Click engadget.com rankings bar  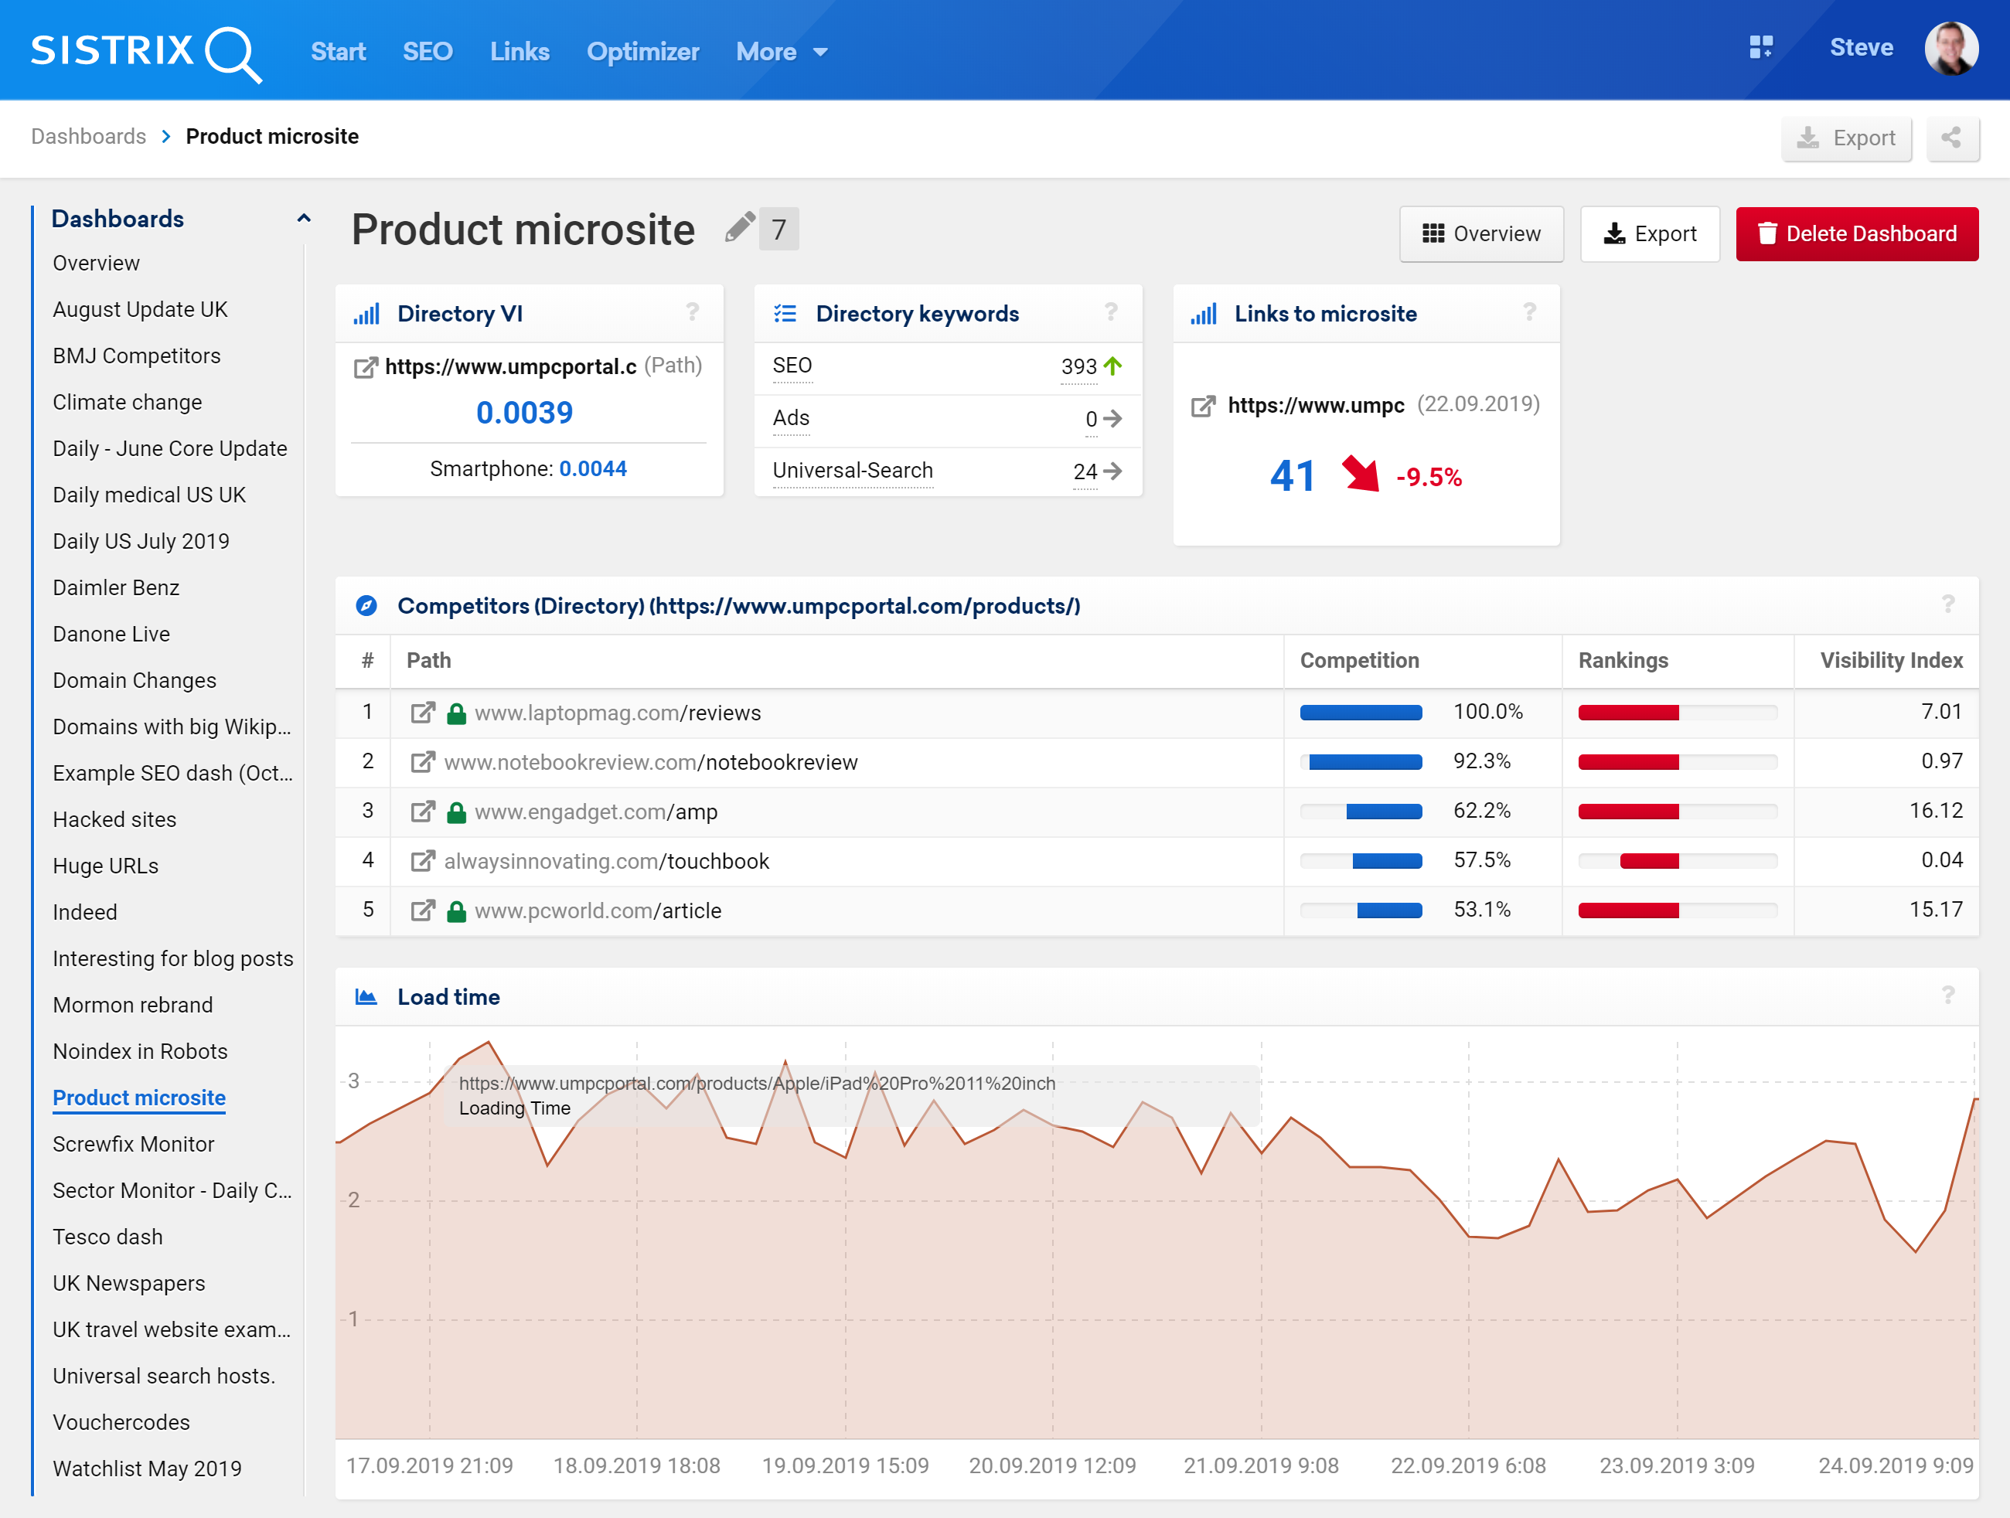tap(1678, 812)
